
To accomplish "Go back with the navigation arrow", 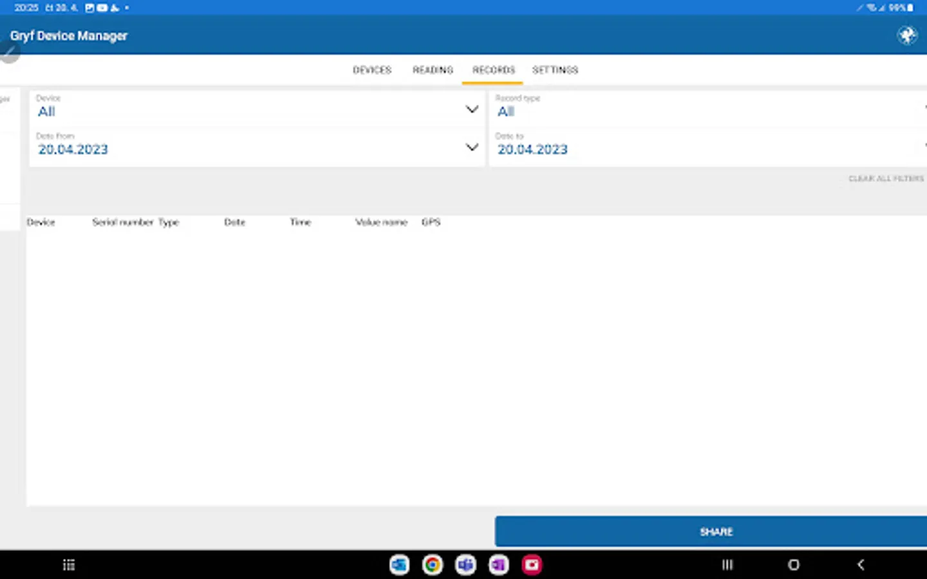I will pos(861,565).
